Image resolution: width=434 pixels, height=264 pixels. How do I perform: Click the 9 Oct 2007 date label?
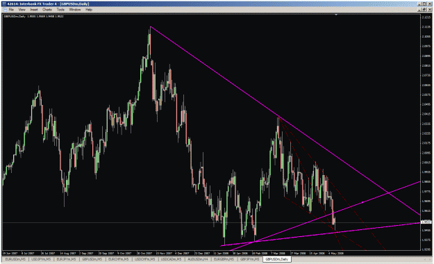coord(124,253)
